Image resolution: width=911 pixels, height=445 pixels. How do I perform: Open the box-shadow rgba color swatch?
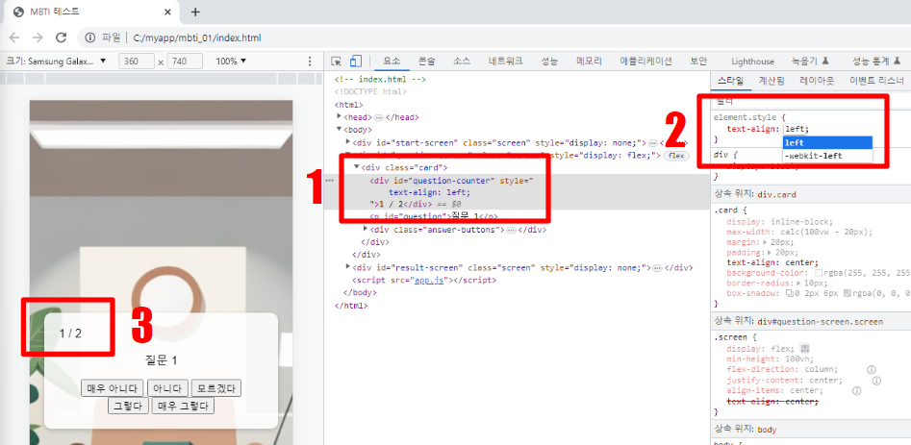pyautogui.click(x=847, y=293)
